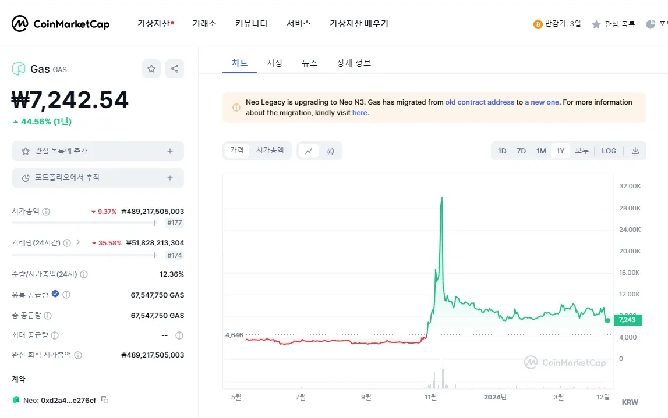Select 시가총액 chart mode
Screen dimensions: 668x418
click(x=270, y=150)
